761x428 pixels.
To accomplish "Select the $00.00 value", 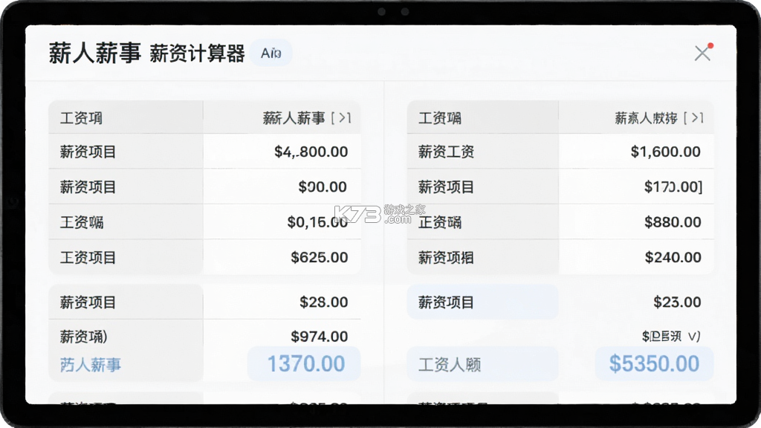I will tap(323, 187).
